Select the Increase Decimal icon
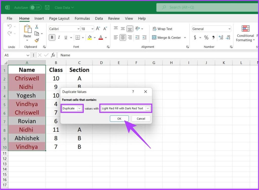259x190 pixels. pyautogui.click(x=221, y=37)
